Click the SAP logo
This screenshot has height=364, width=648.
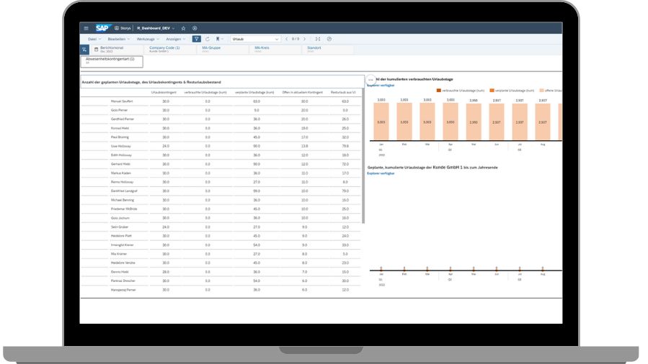point(102,28)
